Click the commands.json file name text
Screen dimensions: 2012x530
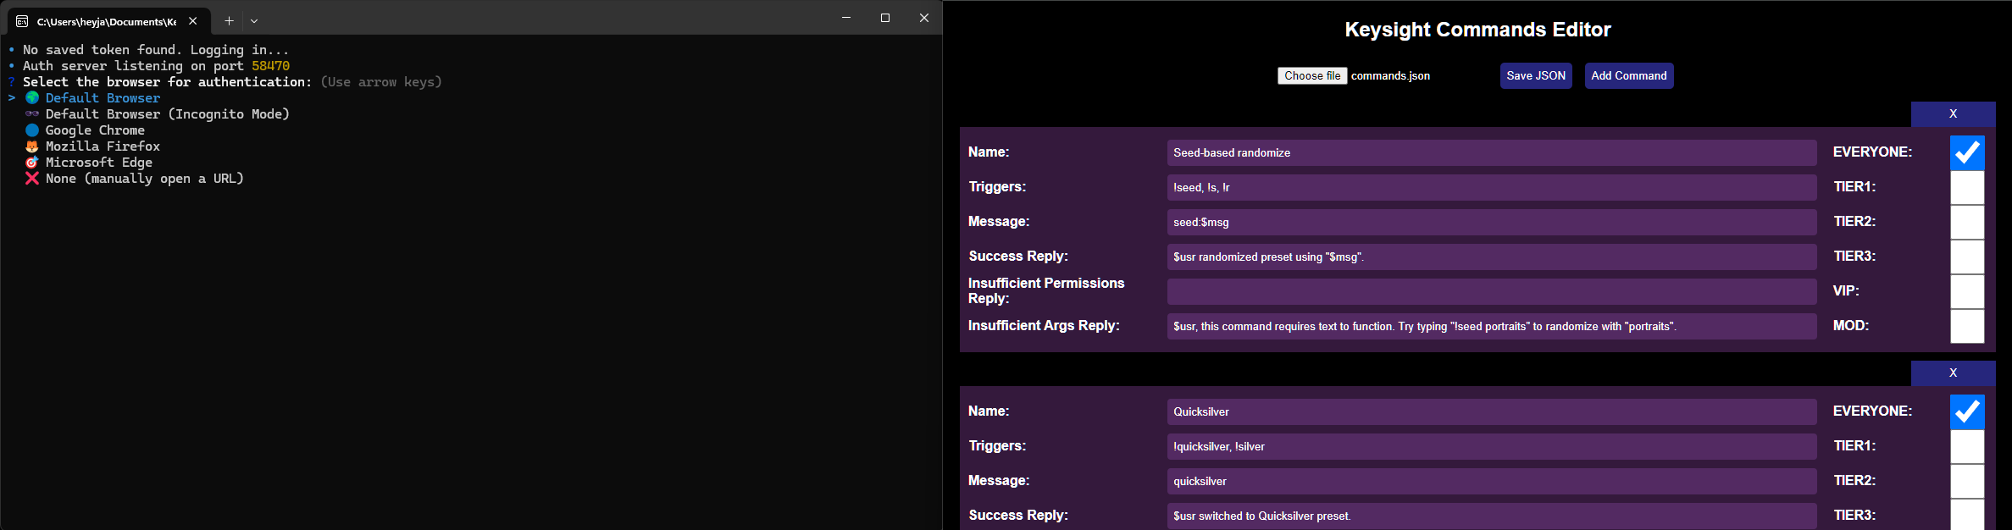click(x=1390, y=76)
